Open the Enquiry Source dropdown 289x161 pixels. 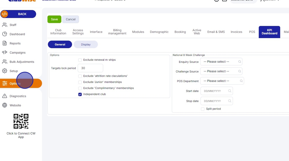221,62
